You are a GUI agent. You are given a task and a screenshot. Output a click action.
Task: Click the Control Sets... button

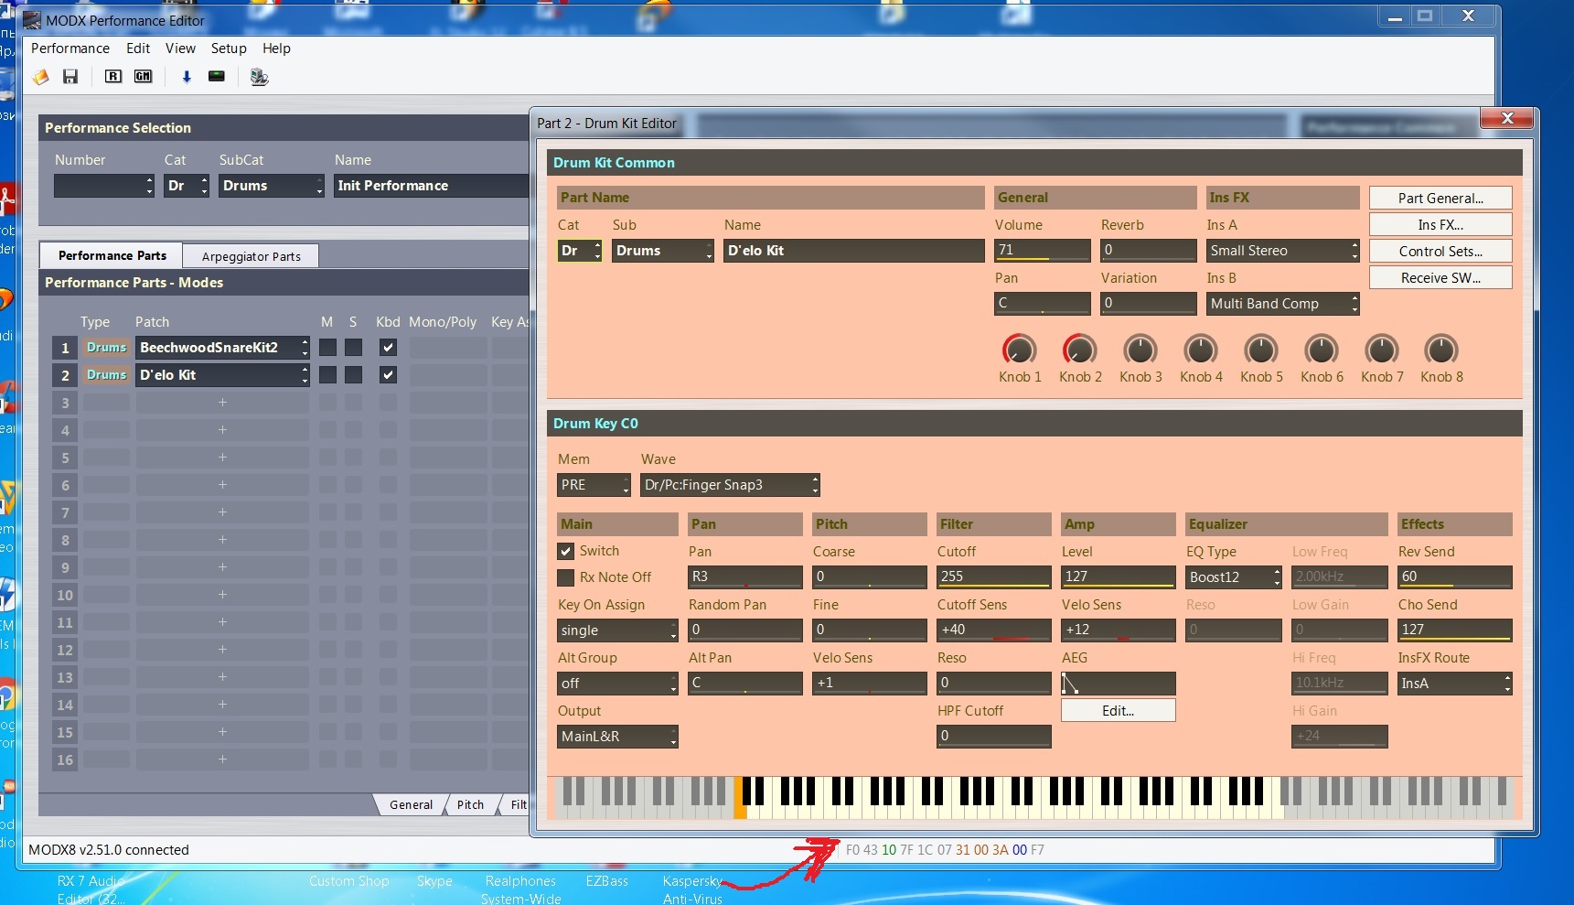coord(1440,252)
